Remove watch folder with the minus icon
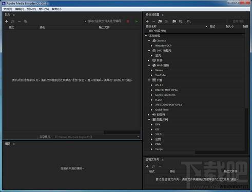The image size is (252, 192). [x=160, y=166]
